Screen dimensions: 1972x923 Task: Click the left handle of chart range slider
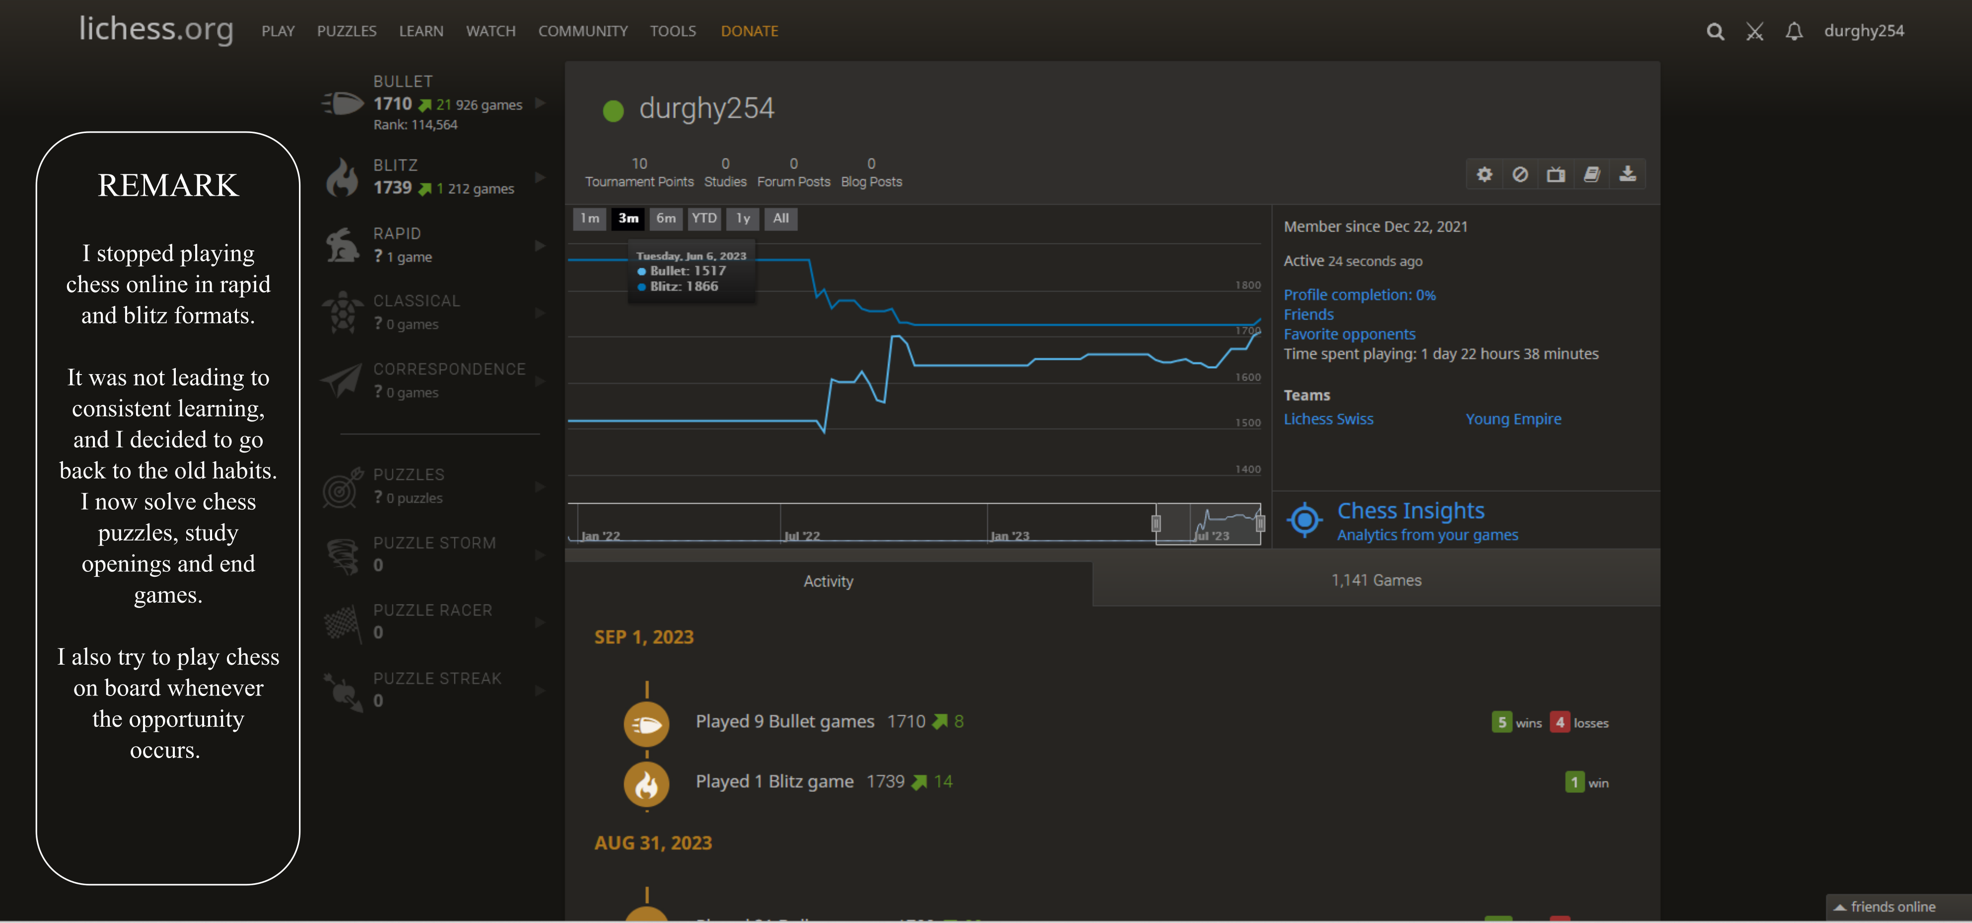coord(1156,523)
